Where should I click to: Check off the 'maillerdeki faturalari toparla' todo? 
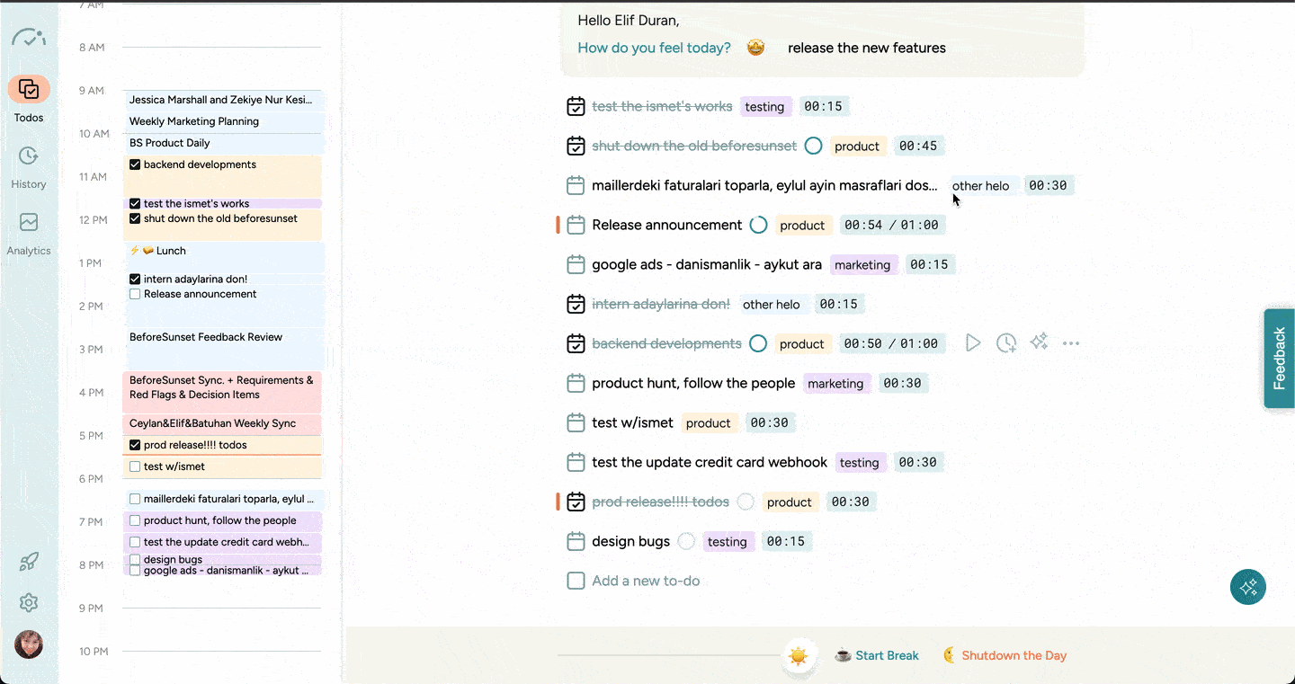[576, 186]
